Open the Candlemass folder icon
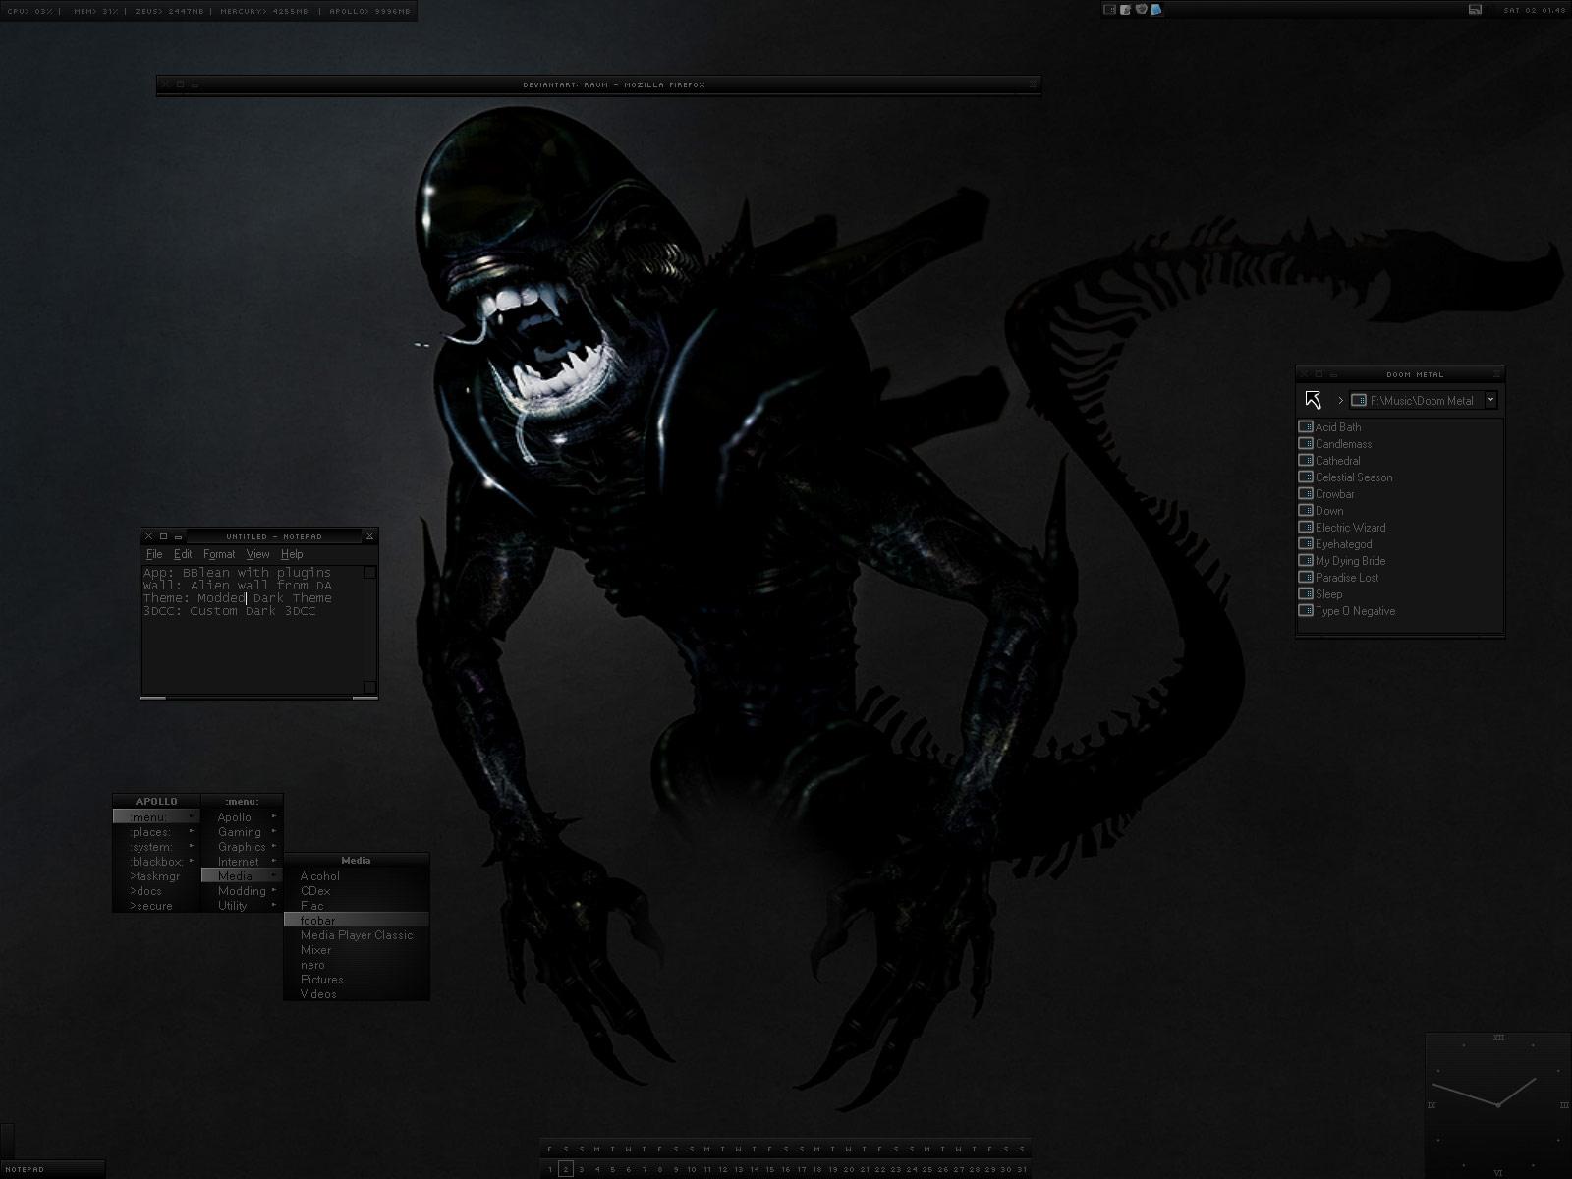Screen dimensions: 1572x1179 [x=1306, y=443]
